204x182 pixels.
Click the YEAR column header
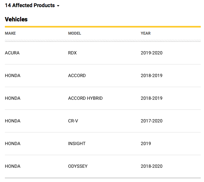tap(146, 33)
